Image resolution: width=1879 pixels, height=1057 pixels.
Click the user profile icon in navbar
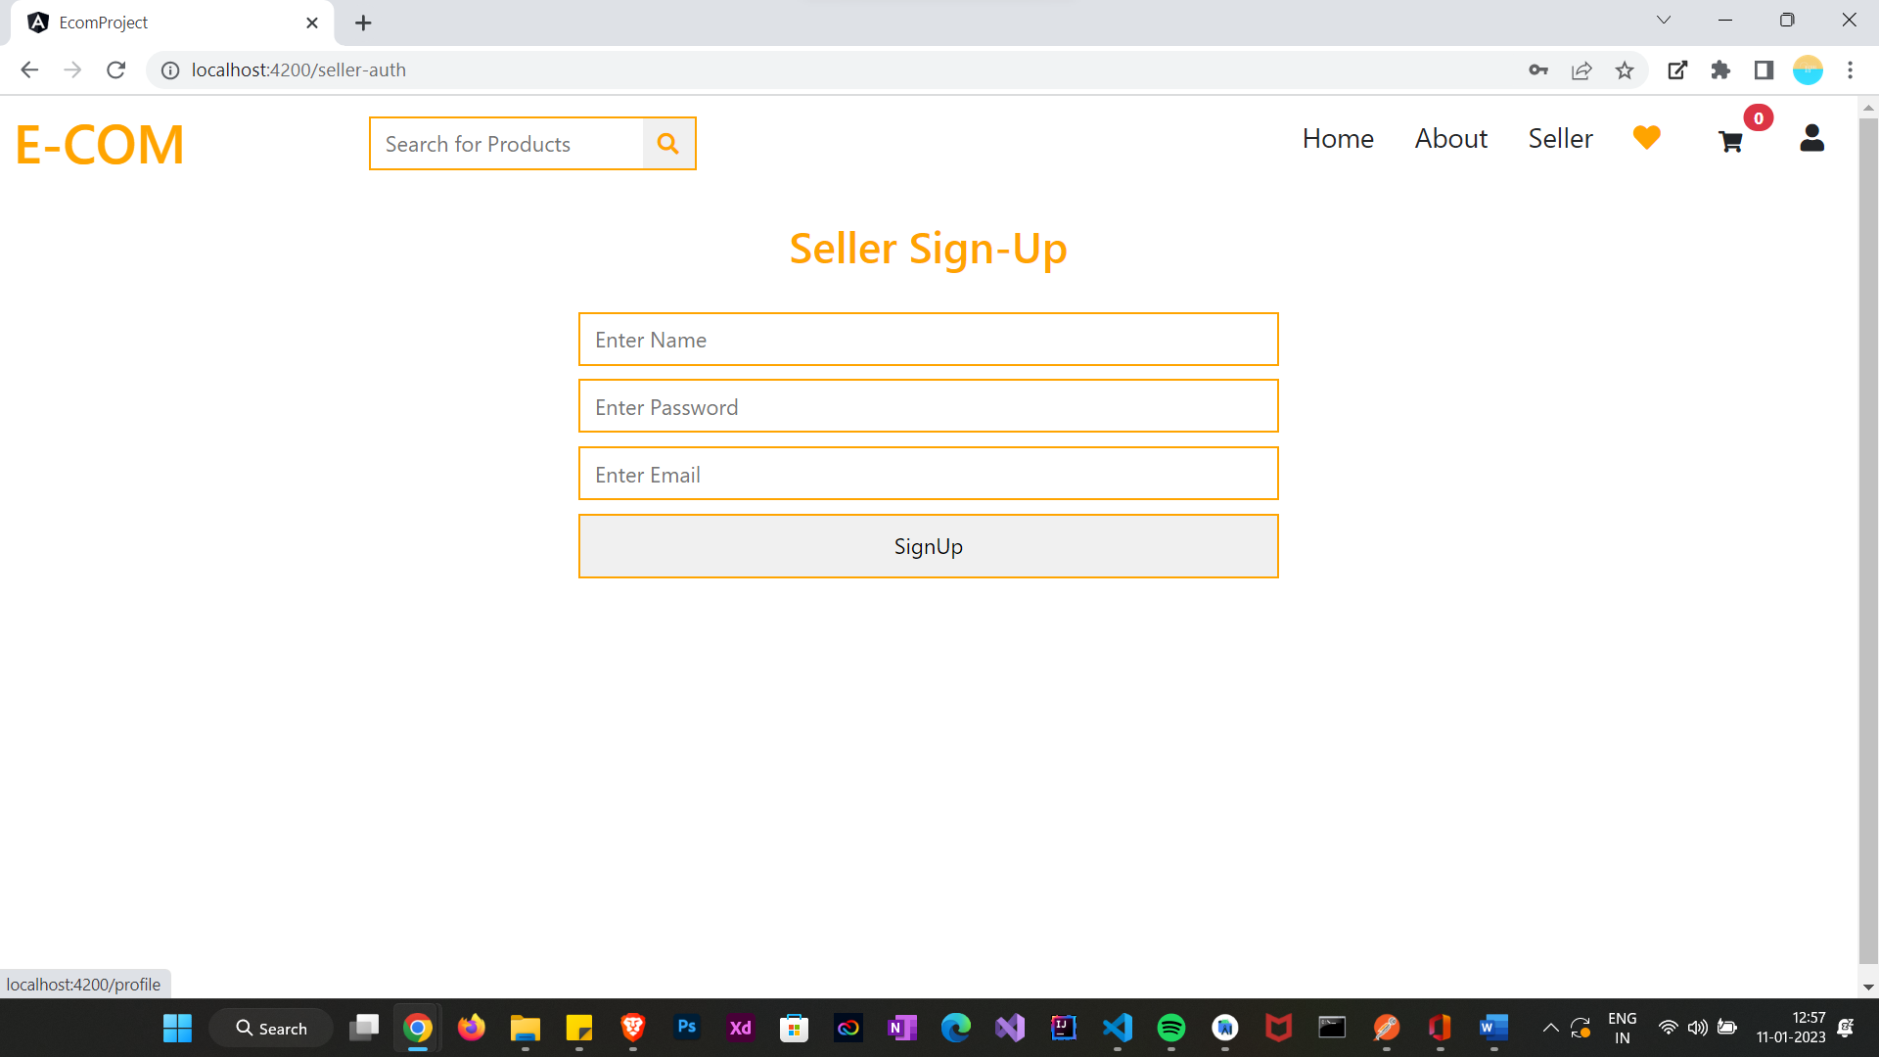tap(1812, 138)
